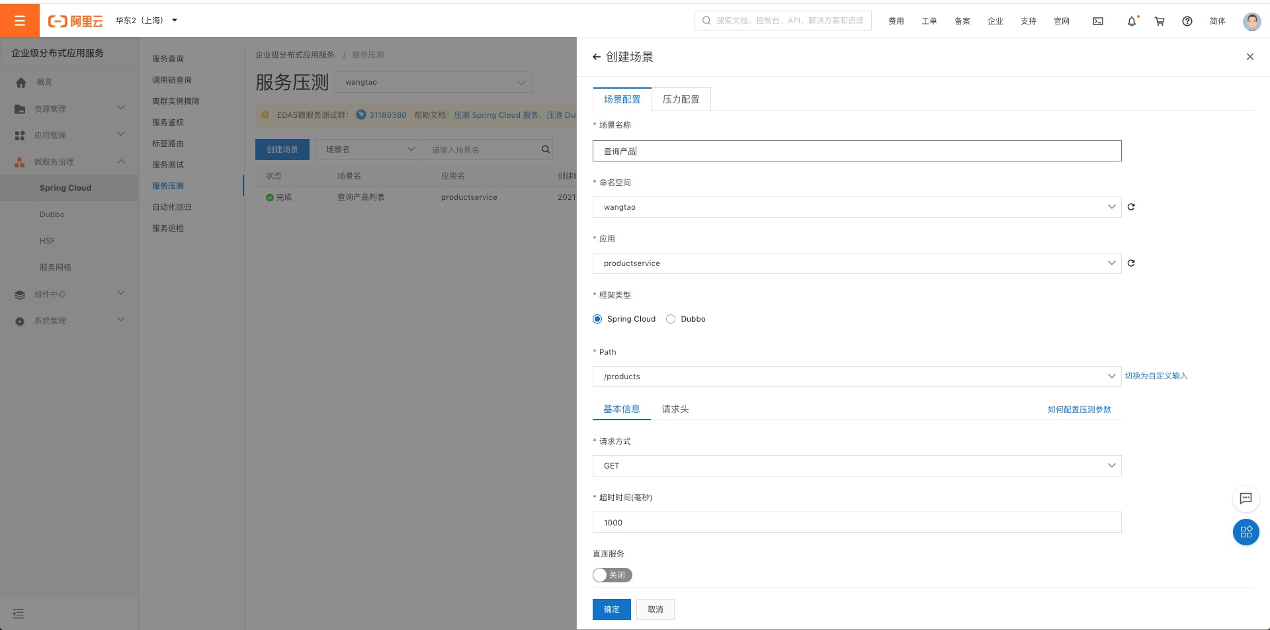The width and height of the screenshot is (1270, 630).
Task: Click the back arrow beside 创建场景
Action: (597, 57)
